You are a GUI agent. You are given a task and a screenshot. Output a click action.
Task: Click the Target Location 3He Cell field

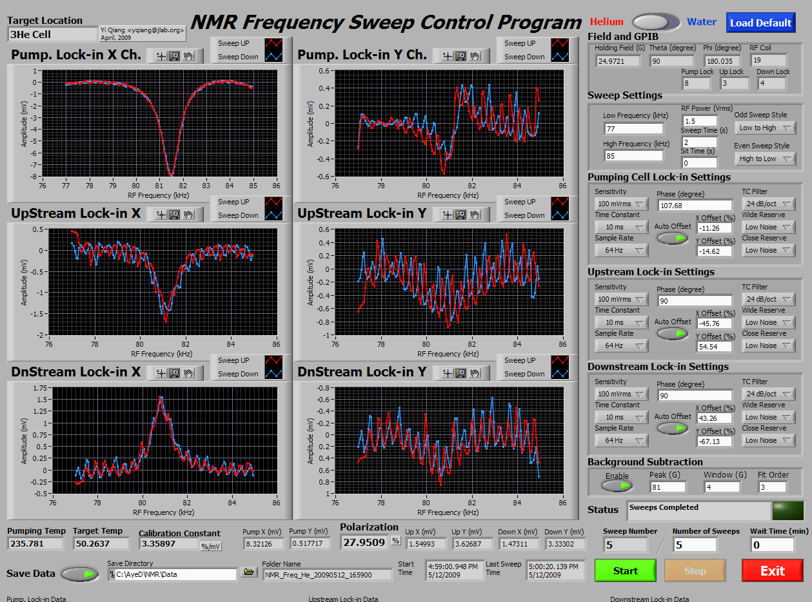pos(52,34)
